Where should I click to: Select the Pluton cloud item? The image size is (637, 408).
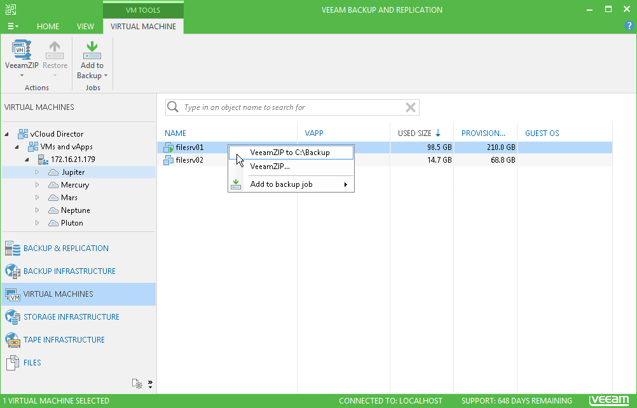[x=72, y=223]
